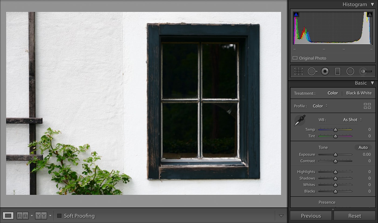Image resolution: width=378 pixels, height=223 pixels.
Task: Select the Crop Overlay tool
Action: pyautogui.click(x=298, y=71)
